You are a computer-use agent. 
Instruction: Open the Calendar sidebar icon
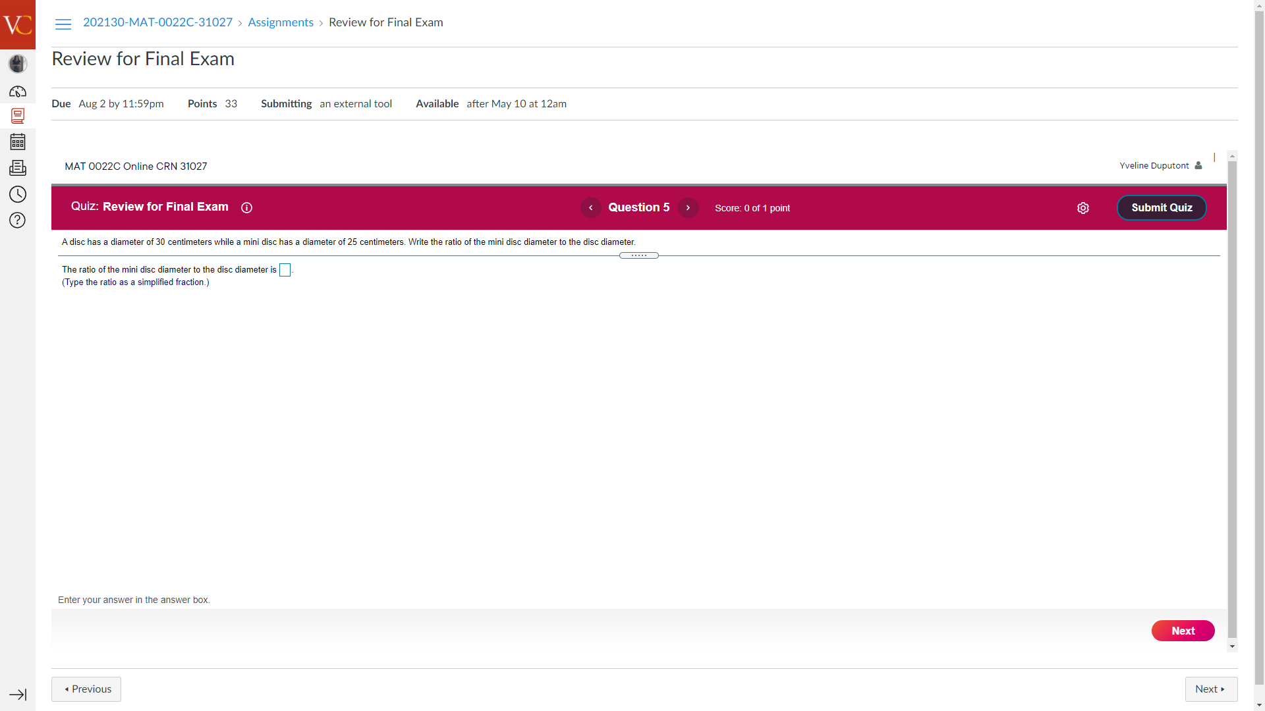pyautogui.click(x=18, y=142)
